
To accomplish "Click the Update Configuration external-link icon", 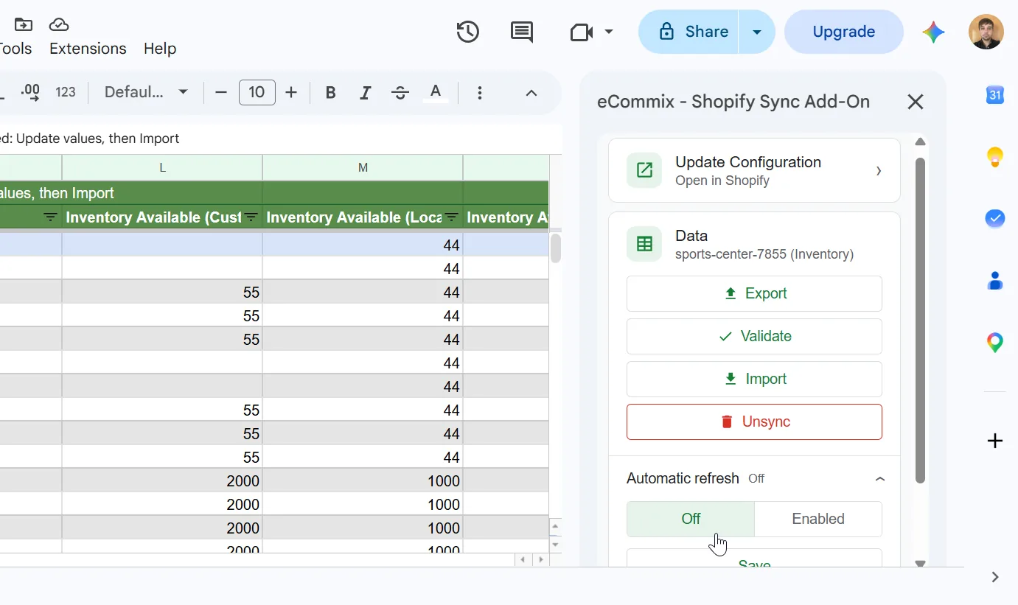I will point(644,170).
